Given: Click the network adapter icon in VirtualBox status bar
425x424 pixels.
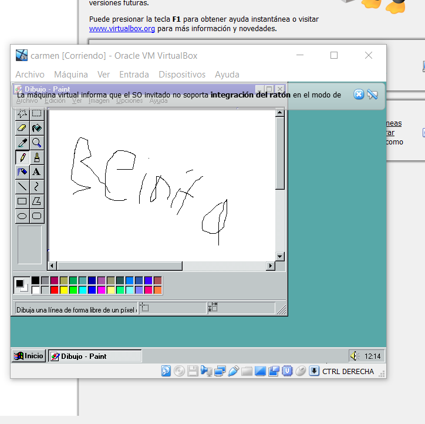Looking at the screenshot, I should pos(220,371).
